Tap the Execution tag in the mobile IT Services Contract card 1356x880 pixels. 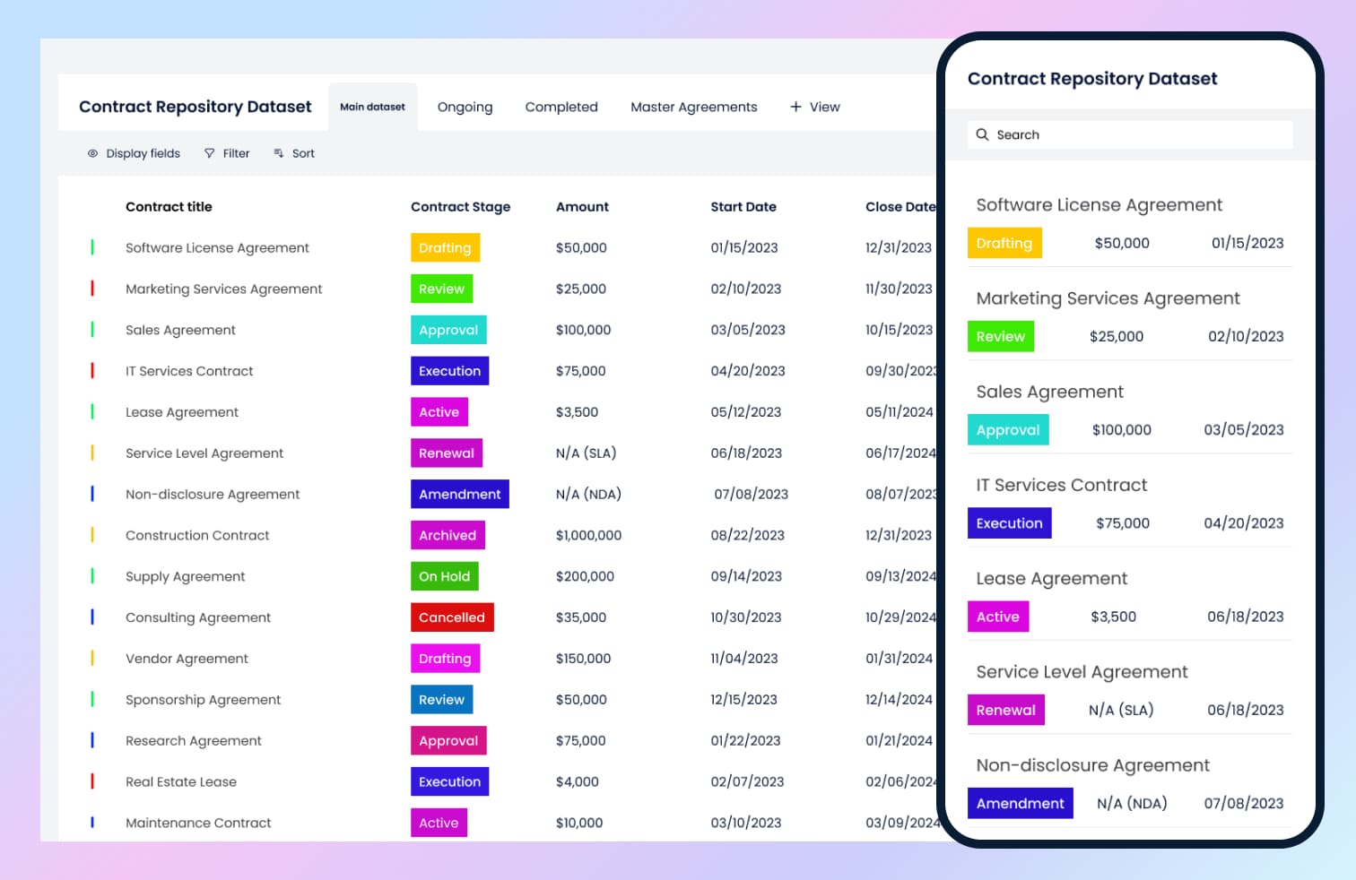click(1009, 523)
